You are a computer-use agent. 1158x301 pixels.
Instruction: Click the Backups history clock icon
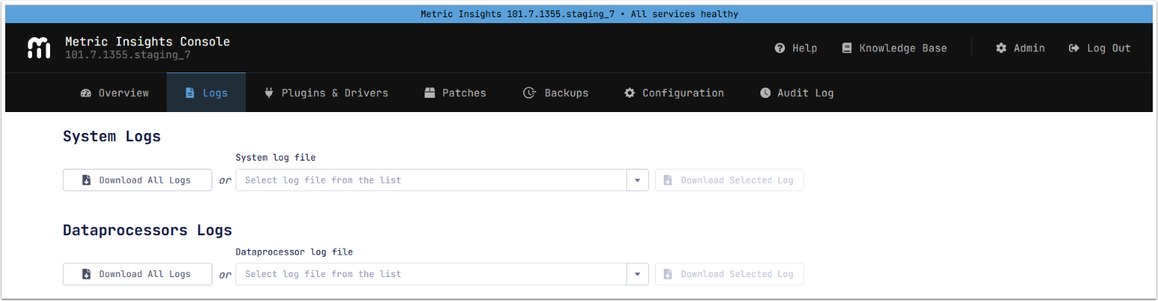click(x=529, y=93)
